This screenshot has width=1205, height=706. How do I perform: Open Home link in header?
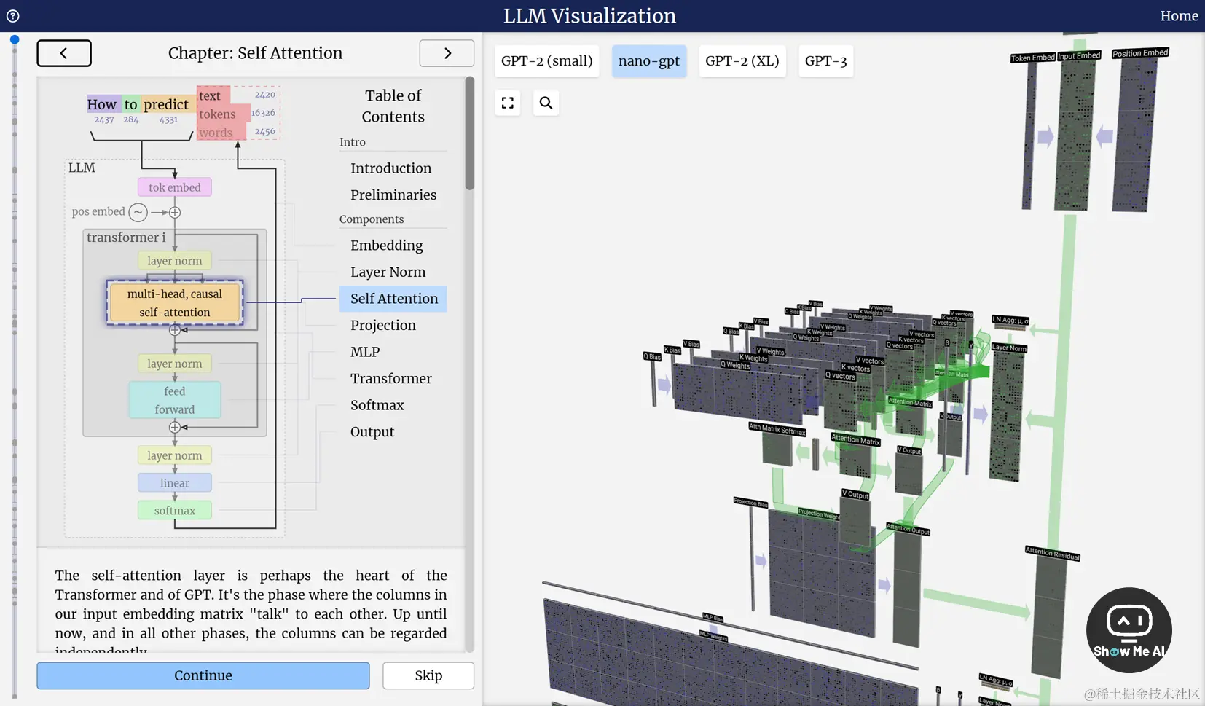[1179, 15]
